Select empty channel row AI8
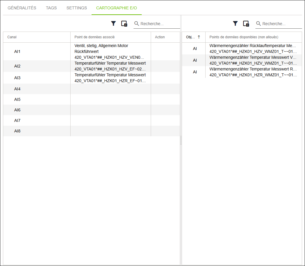The width and height of the screenshot is (305, 266). click(x=92, y=131)
